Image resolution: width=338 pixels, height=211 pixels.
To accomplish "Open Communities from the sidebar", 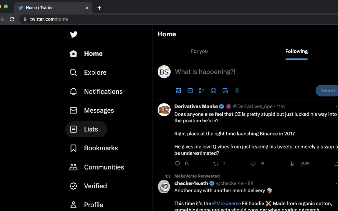I will click(97, 167).
